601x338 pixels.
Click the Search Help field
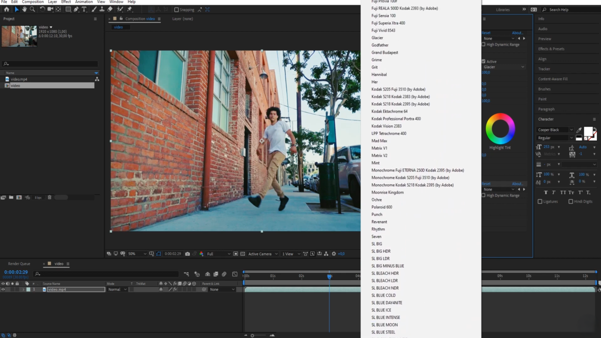[570, 10]
